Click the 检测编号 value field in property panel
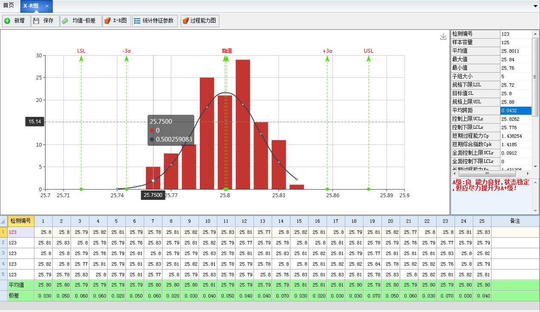Viewport: 540px width, 312px height. (x=516, y=34)
